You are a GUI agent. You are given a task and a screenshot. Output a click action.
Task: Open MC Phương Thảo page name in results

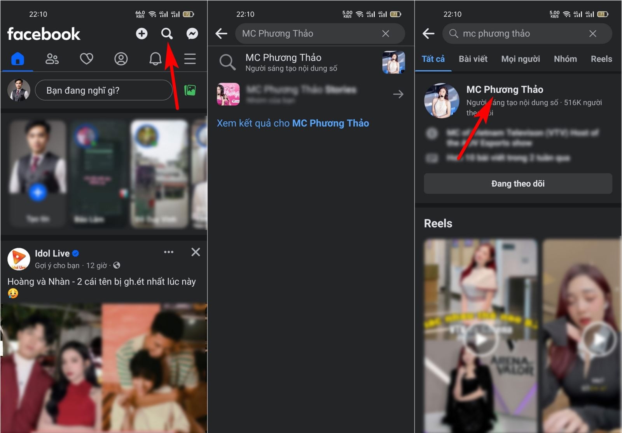(x=505, y=89)
